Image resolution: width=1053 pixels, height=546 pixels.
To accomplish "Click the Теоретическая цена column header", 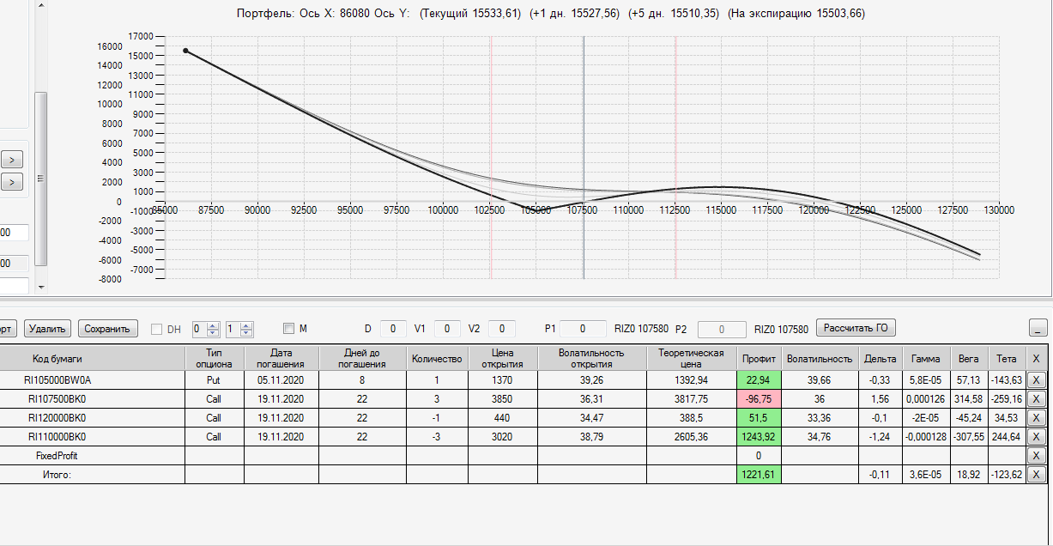I will pyautogui.click(x=691, y=359).
